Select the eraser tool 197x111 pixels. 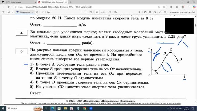[x=37, y=12]
